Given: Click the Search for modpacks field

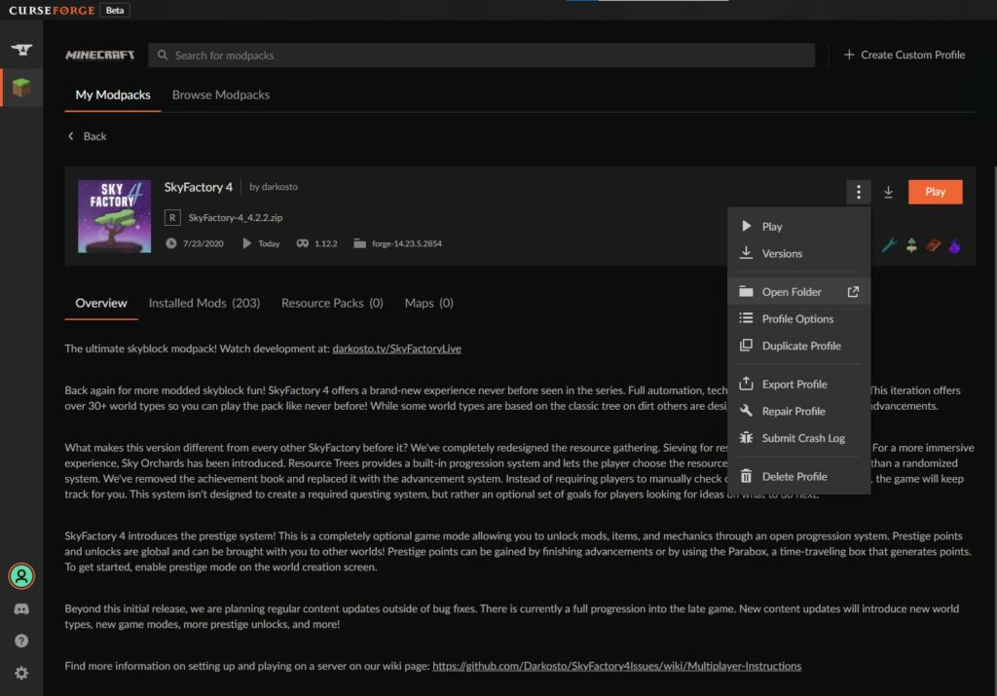Looking at the screenshot, I should pyautogui.click(x=481, y=55).
